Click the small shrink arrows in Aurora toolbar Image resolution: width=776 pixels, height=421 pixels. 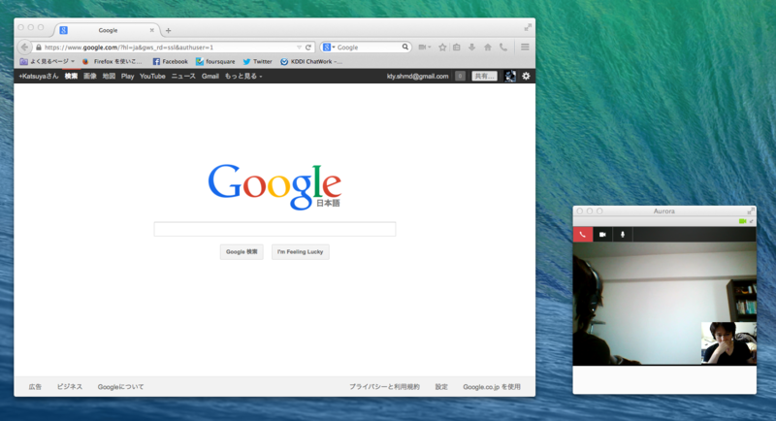coord(751,221)
